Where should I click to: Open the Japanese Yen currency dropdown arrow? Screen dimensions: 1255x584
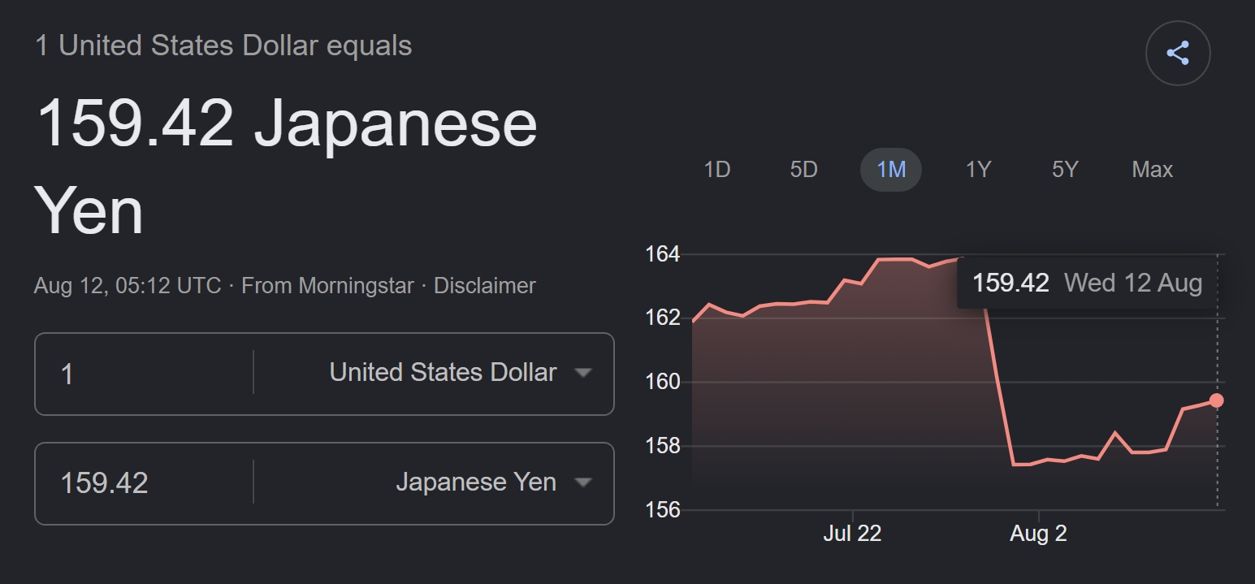(x=582, y=482)
